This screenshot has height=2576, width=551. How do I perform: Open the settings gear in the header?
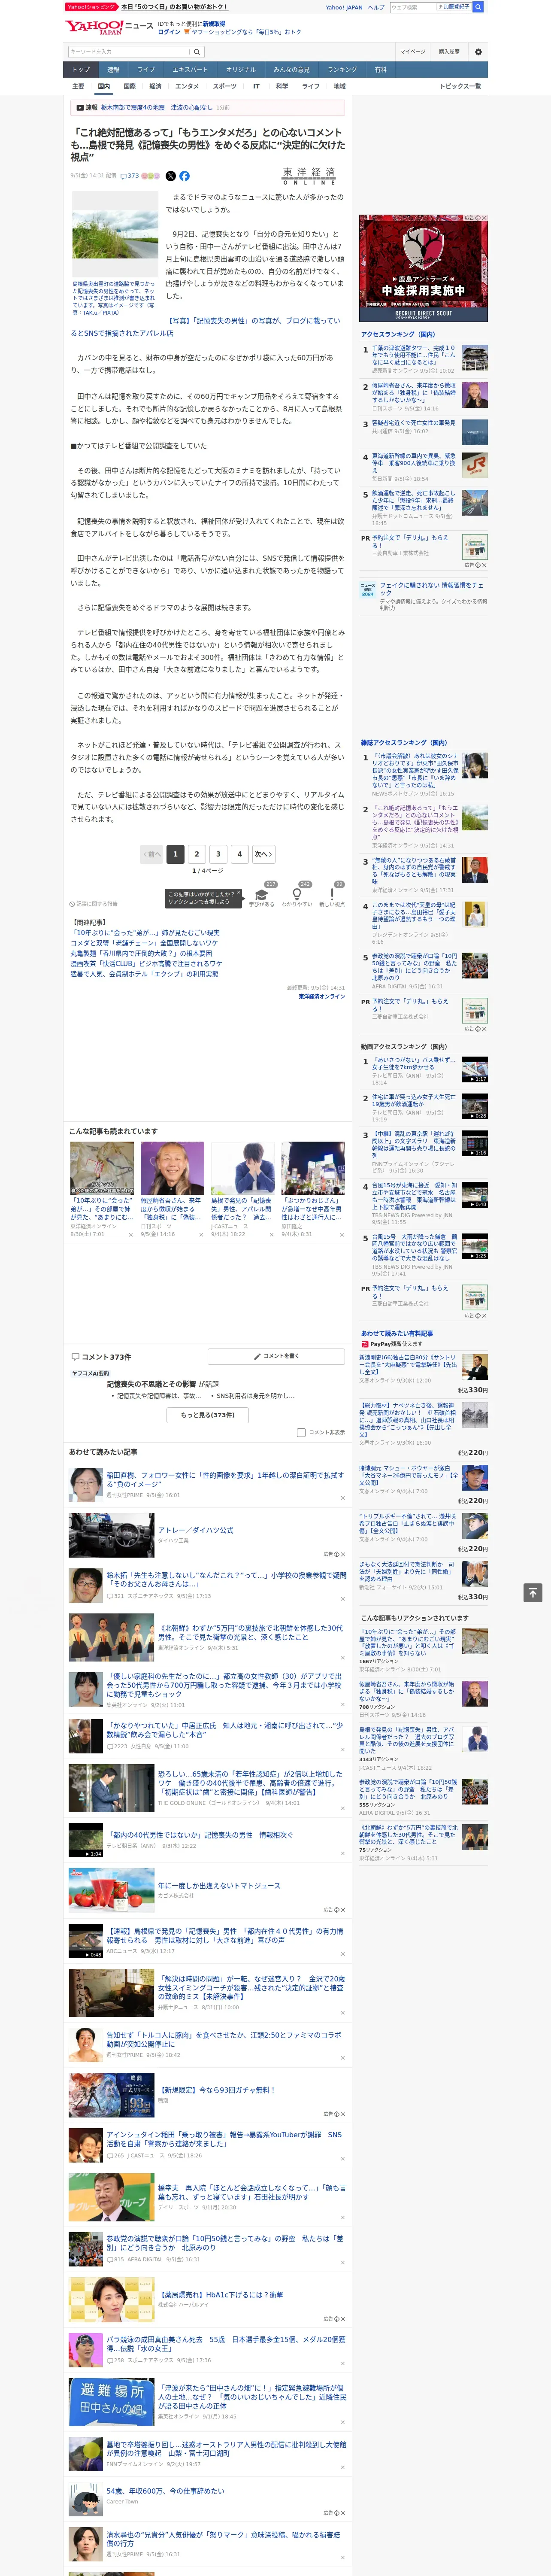coord(477,52)
